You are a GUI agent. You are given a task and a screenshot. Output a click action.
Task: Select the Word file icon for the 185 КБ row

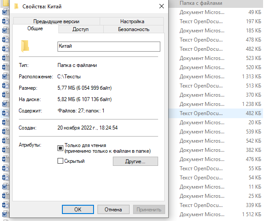pyautogui.click(x=5, y=31)
